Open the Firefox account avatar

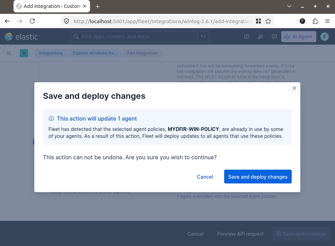click(302, 21)
